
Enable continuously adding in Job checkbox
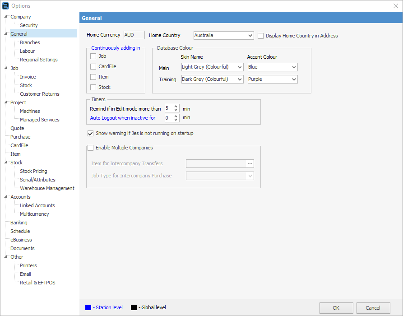click(93, 56)
